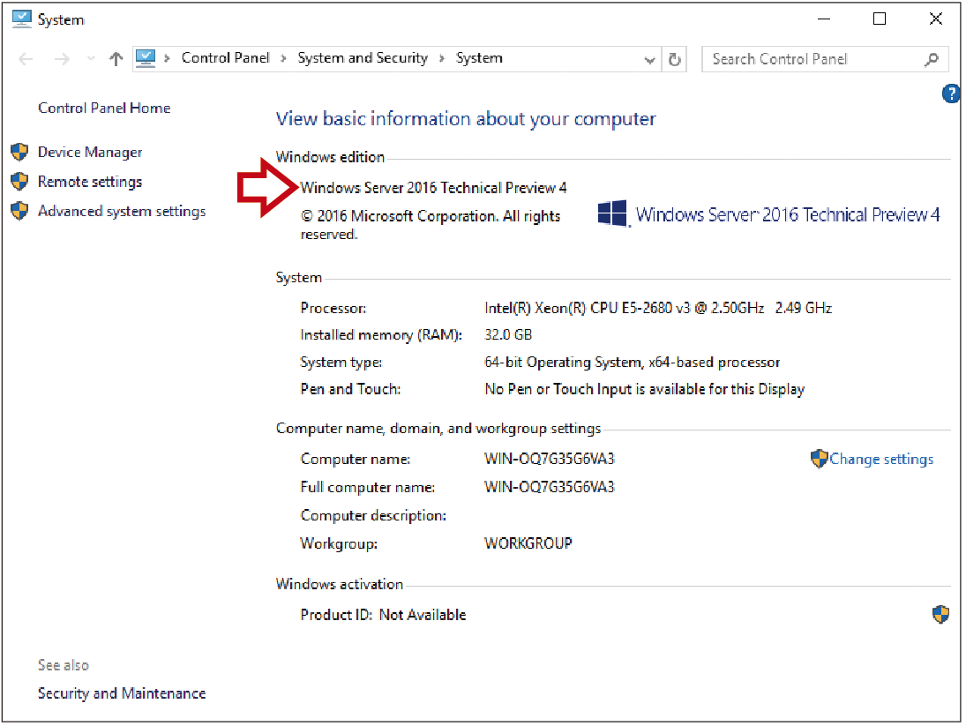Viewport: 966px width, 726px height.
Task: Refresh the System page
Action: tap(675, 59)
